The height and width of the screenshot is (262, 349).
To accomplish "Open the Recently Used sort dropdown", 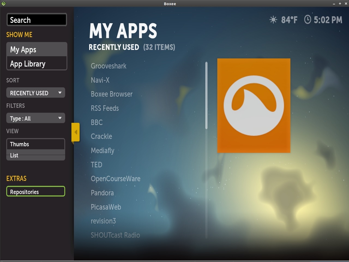I will coord(36,93).
